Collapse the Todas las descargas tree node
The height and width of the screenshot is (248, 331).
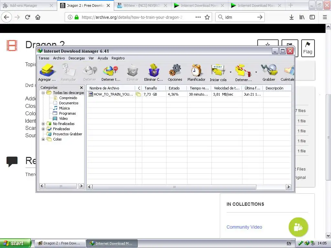pos(43,93)
